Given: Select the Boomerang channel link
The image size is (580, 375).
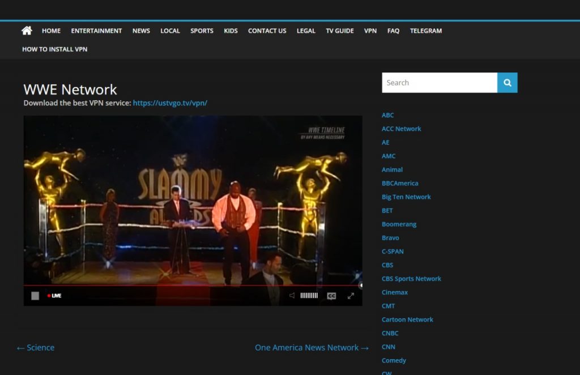Looking at the screenshot, I should click(399, 224).
